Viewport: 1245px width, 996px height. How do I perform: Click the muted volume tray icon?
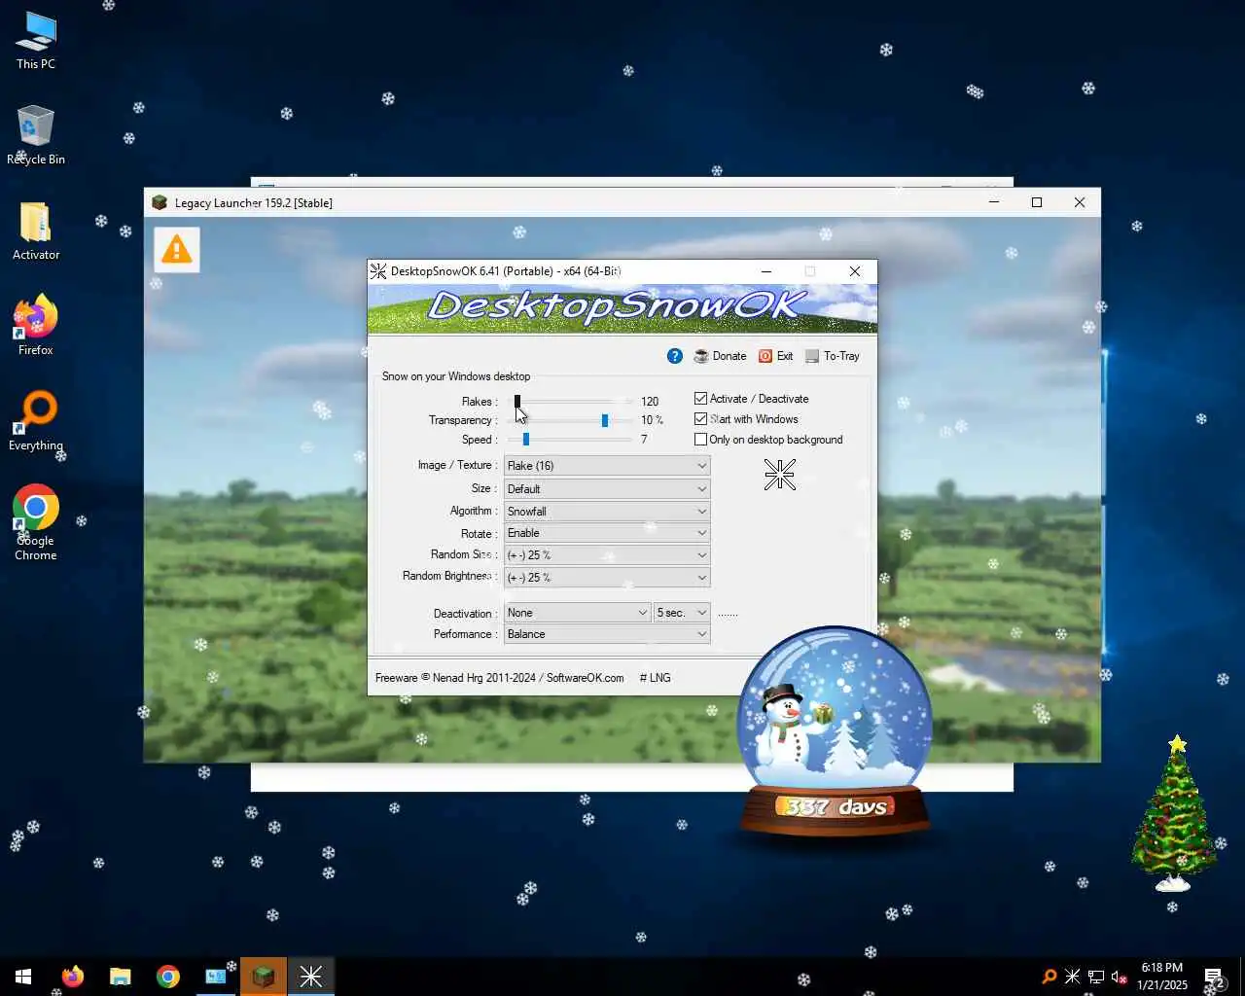1120,977
